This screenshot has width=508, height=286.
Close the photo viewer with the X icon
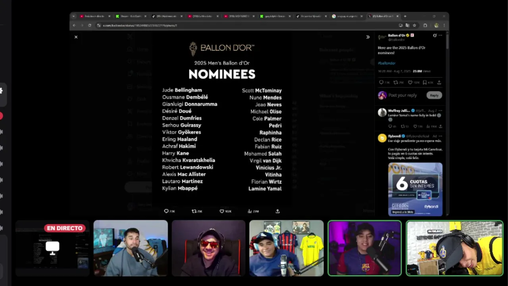76,37
